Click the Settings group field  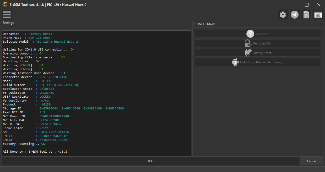pyautogui.click(x=96, y=27)
